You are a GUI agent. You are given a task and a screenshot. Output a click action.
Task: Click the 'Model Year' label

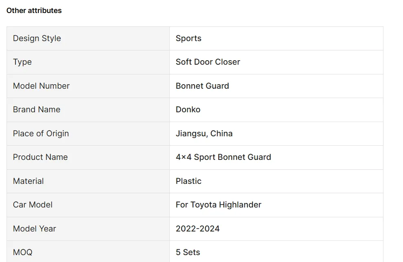pos(35,229)
